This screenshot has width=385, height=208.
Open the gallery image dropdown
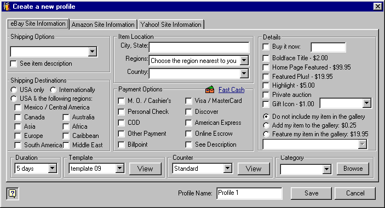click(363, 144)
